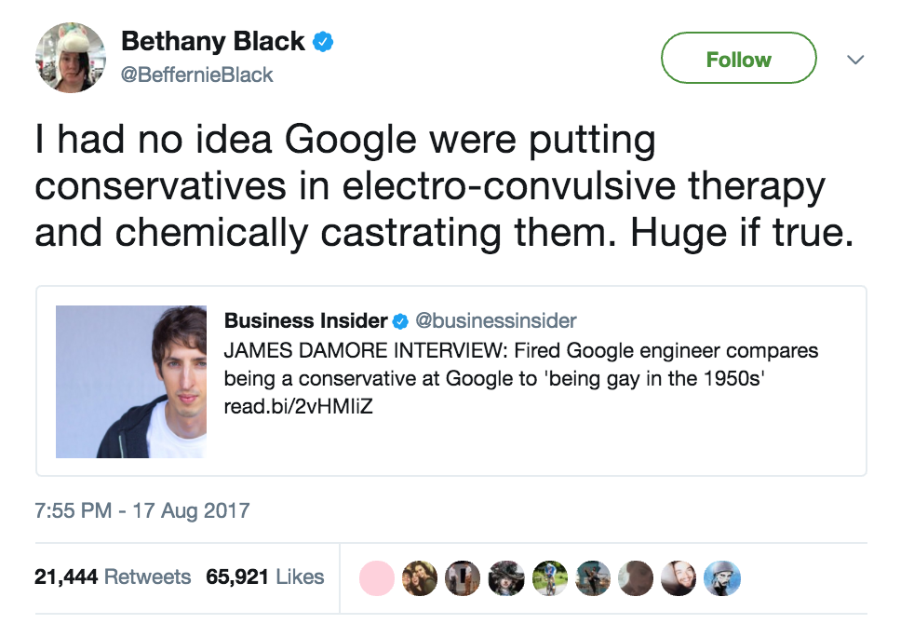914x624 pixels.
Task: Click the Business Insider verified badge
Action: coord(400,321)
